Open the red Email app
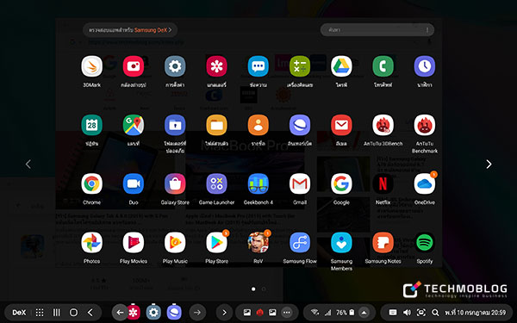517x323 pixels. (x=341, y=125)
